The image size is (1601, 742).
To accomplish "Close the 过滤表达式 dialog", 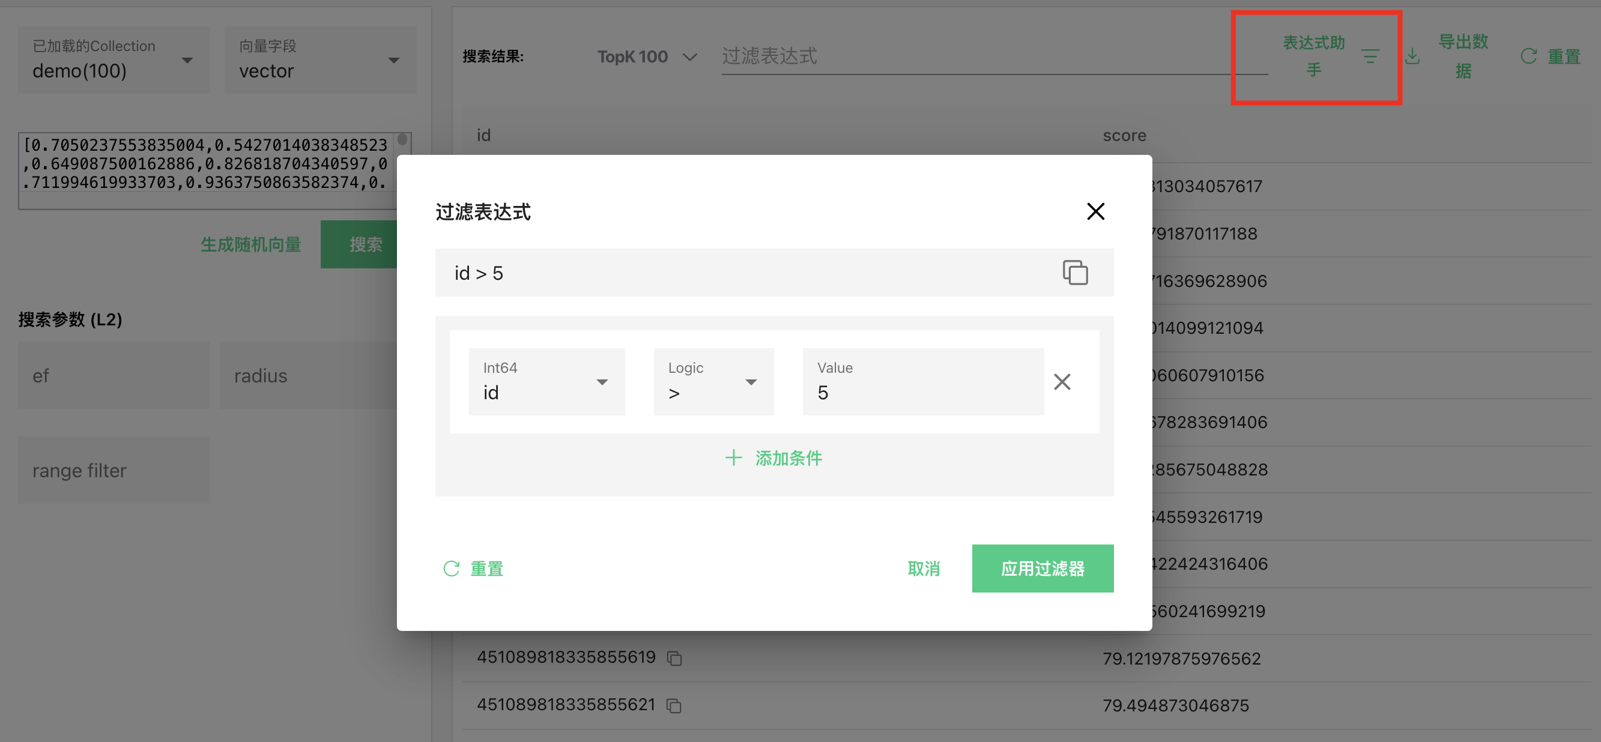I will pyautogui.click(x=1095, y=211).
